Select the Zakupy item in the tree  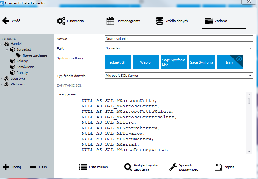[22, 61]
